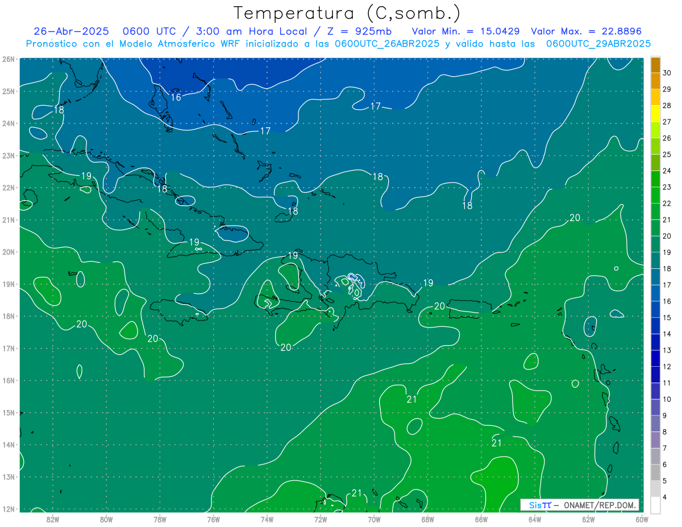Click the '25N' latitude axis label
The height and width of the screenshot is (527, 682).
tap(8, 91)
